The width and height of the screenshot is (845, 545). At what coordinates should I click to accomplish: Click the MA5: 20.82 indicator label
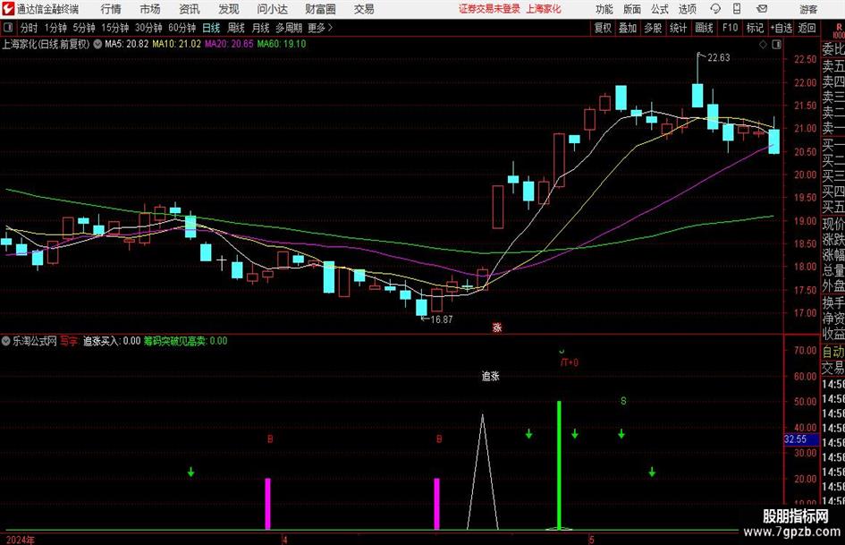[127, 44]
